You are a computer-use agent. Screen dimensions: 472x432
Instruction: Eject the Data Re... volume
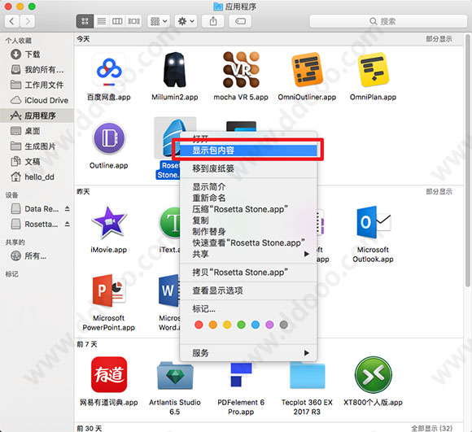(x=67, y=209)
